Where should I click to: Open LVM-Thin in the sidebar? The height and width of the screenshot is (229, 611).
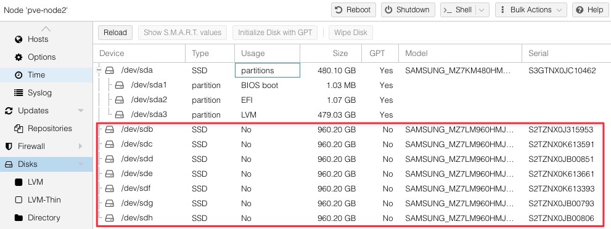pos(44,200)
